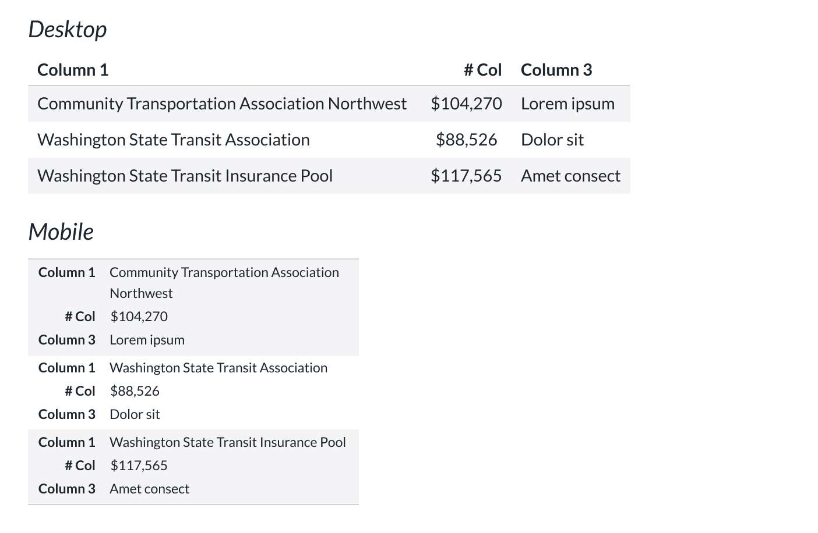Viewport: 818px width, 533px height.
Task: Select the $117,565 cell in desktop table
Action: (x=466, y=176)
